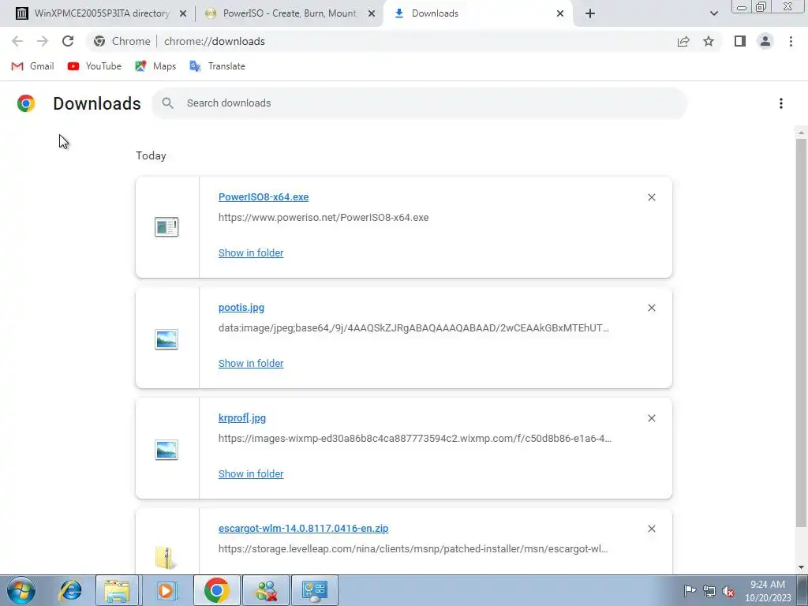Screen dimensions: 808x606
Task: Bookmark this tab with the star icon
Action: tap(709, 41)
